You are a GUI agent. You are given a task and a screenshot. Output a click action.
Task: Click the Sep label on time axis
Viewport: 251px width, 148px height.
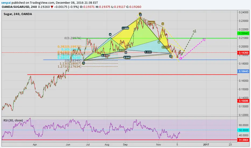click(125, 145)
